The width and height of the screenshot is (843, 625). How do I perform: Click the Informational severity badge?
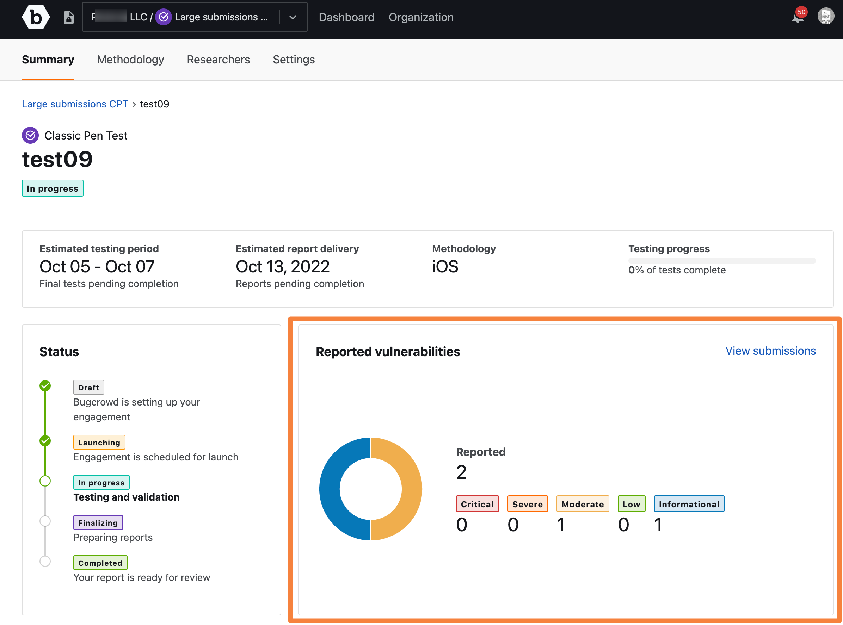689,504
